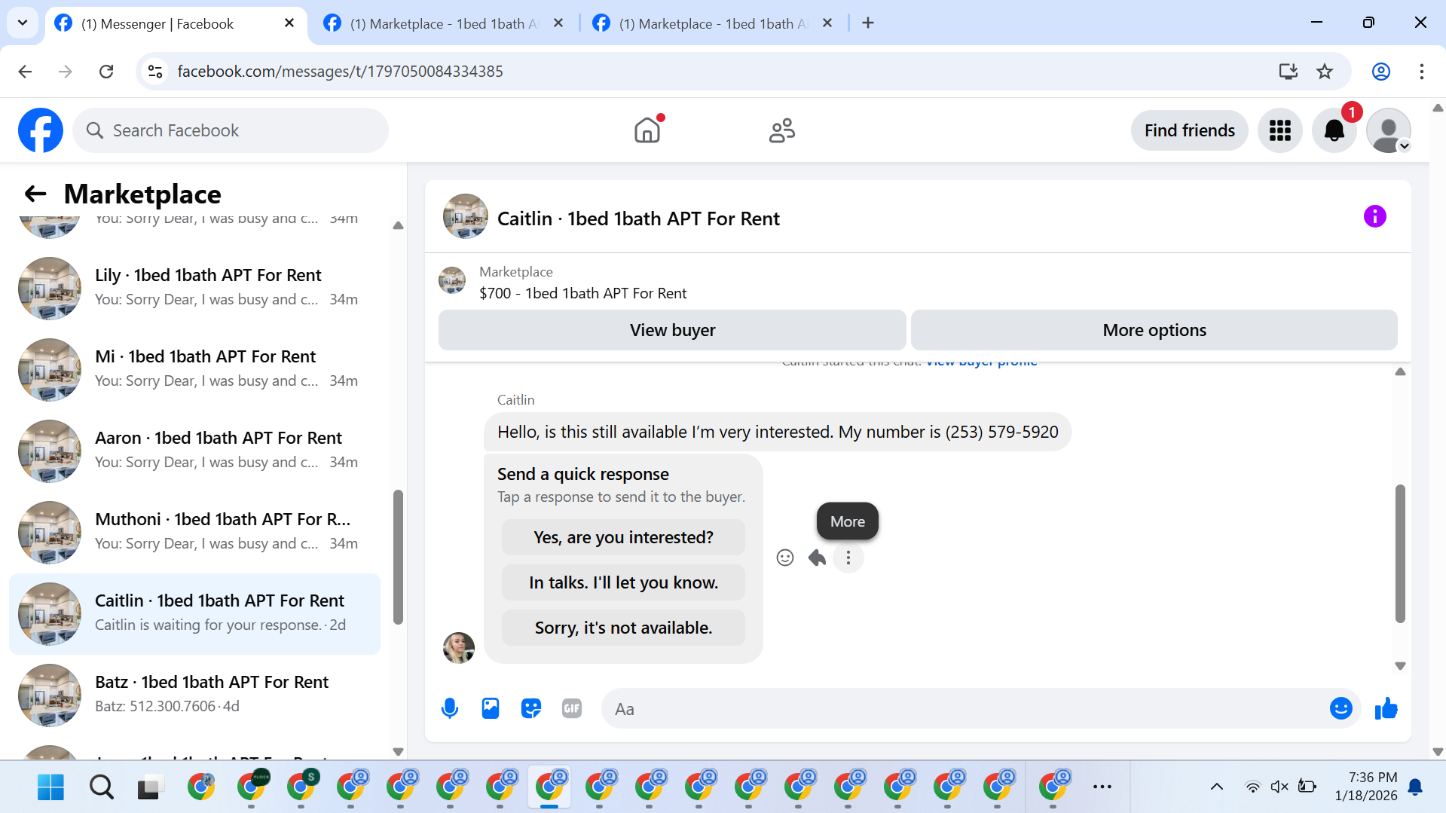Show hidden system tray icons
This screenshot has height=813, width=1446.
1216,787
